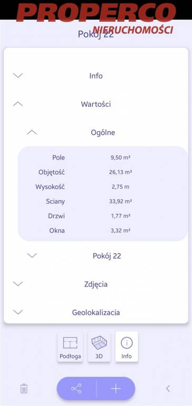
Task: Share the room via share icon
Action: [76, 389]
